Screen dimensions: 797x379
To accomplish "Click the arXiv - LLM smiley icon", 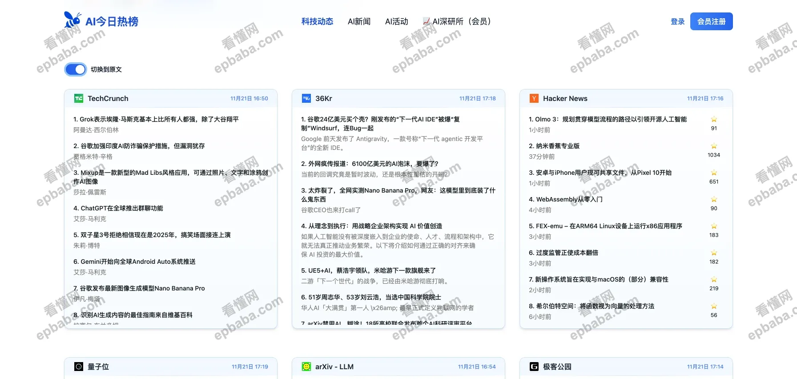I will 306,367.
